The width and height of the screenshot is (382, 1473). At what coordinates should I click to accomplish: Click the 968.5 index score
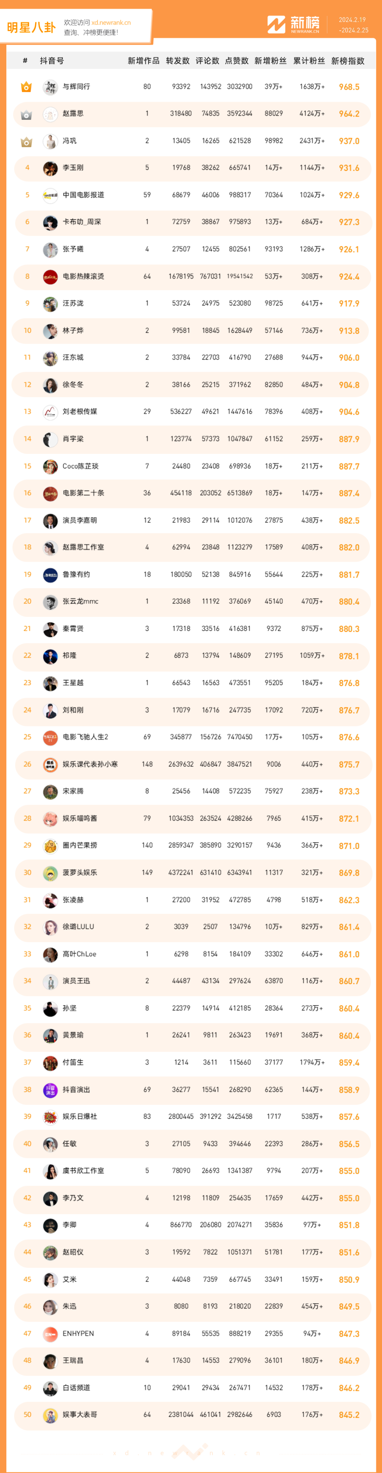(x=349, y=87)
